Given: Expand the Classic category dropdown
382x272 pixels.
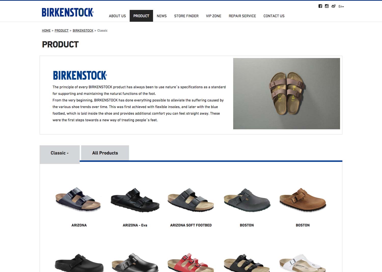Looking at the screenshot, I should 60,153.
